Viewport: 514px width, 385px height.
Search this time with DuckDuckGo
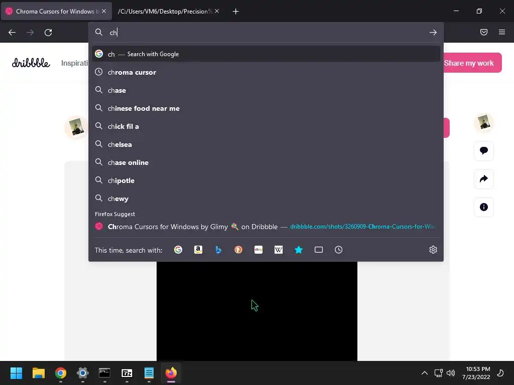pyautogui.click(x=238, y=250)
